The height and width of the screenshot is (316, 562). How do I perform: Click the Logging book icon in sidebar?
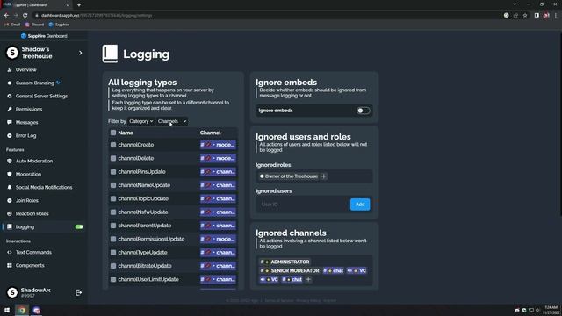pyautogui.click(x=10, y=226)
